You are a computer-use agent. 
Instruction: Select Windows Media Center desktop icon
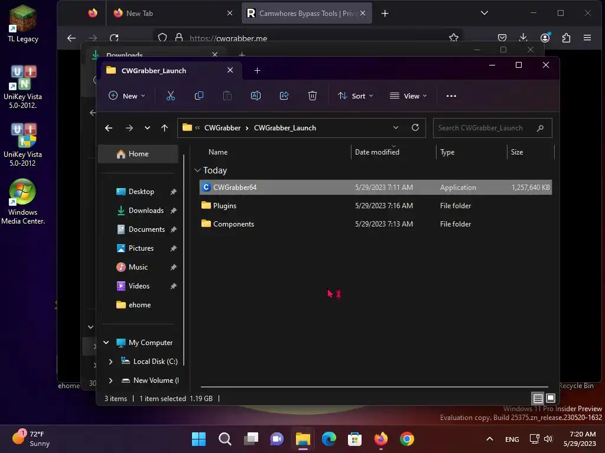click(x=23, y=202)
